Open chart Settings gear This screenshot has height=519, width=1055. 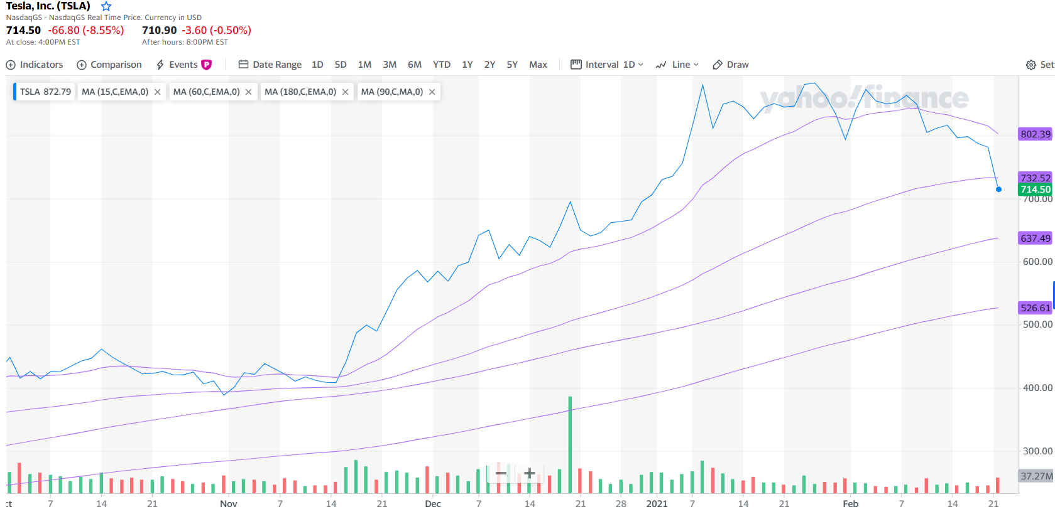pos(1031,65)
